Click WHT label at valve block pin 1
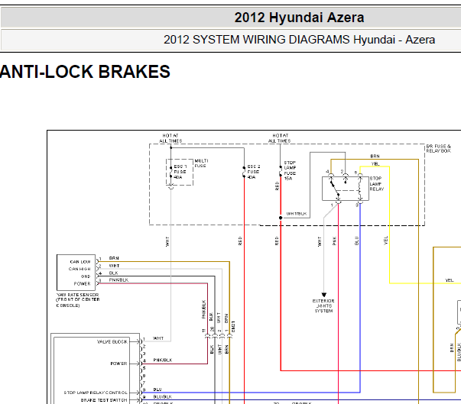Viewport: 461px width, 404px height. [x=158, y=338]
